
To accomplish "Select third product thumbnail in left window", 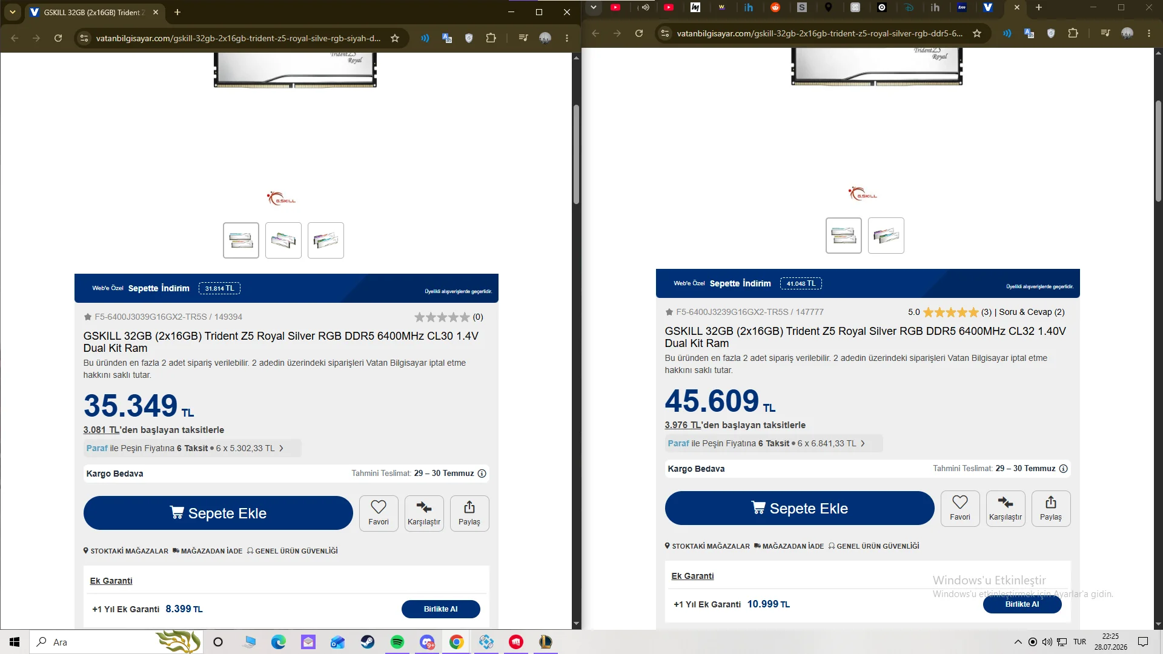I will pos(326,240).
